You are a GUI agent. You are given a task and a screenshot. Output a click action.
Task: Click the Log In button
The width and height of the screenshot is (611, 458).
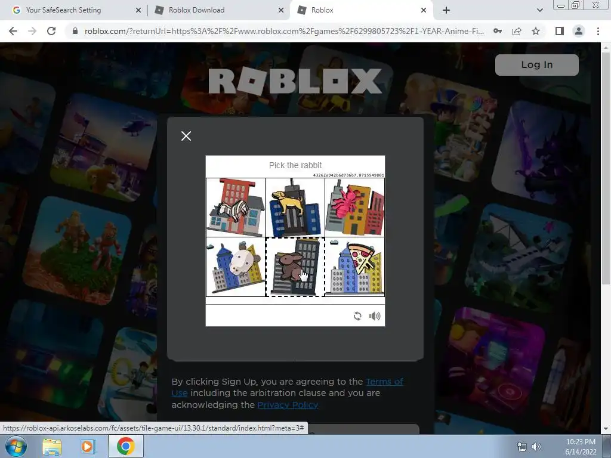click(536, 64)
